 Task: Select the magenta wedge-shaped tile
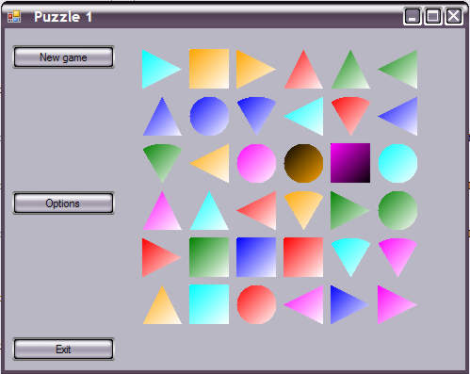point(397,257)
